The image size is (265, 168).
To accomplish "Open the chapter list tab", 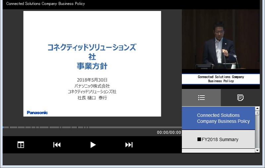I will point(201,98).
